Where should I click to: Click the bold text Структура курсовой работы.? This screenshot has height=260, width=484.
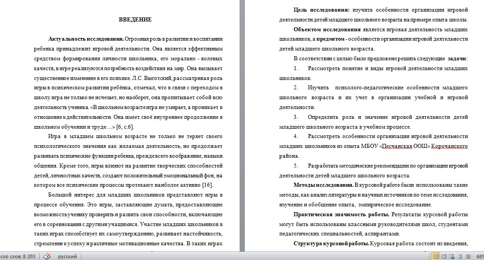coord(332,243)
